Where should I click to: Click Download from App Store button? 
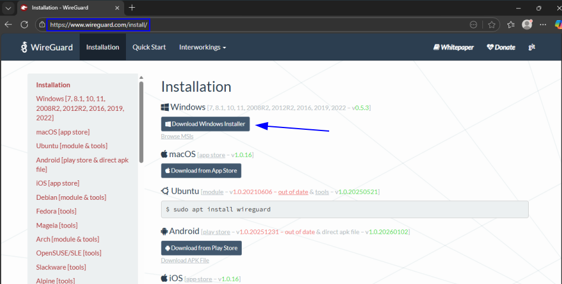point(201,171)
